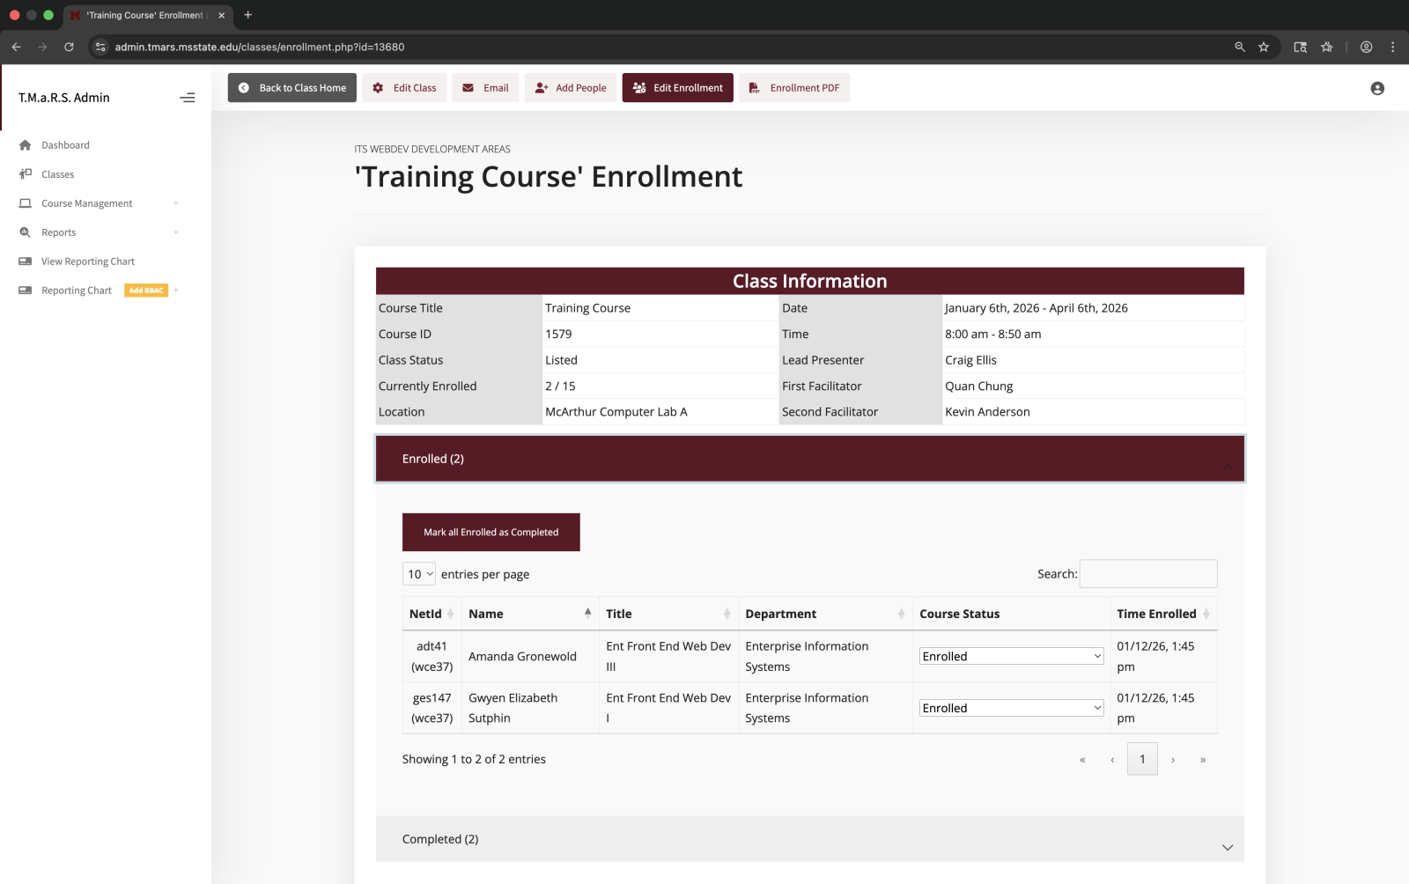Select the Course Management monitor icon

26,203
